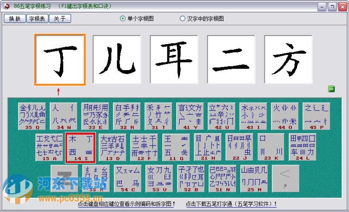This screenshot has width=349, height=212.
Task: Click the 43 I key
Action: (x=253, y=116)
